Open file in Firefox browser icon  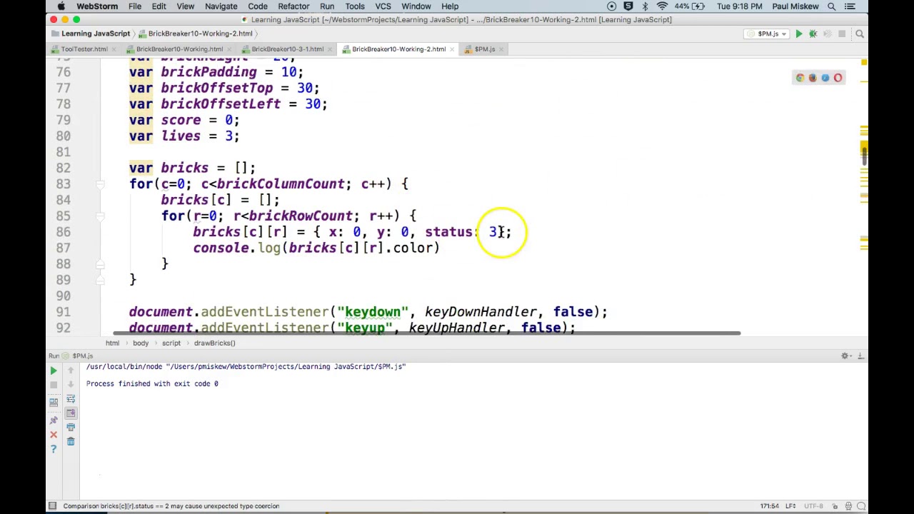pos(813,78)
